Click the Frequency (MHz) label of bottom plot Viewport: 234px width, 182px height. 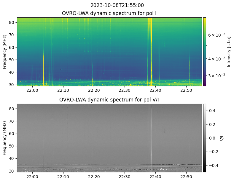pos(5,138)
